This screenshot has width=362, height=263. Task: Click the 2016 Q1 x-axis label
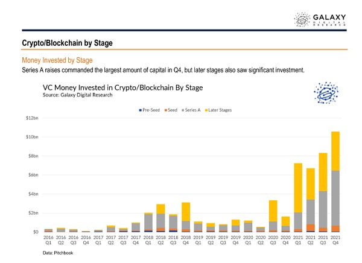(x=49, y=241)
